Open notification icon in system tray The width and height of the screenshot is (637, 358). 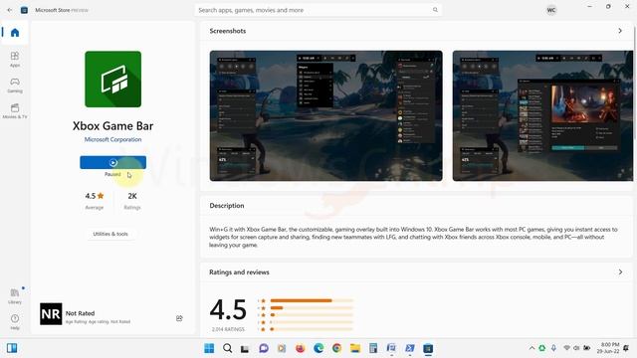click(626, 348)
